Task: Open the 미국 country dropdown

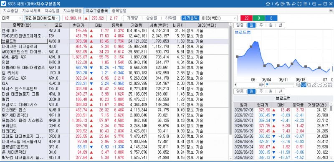Action: (x=12, y=18)
